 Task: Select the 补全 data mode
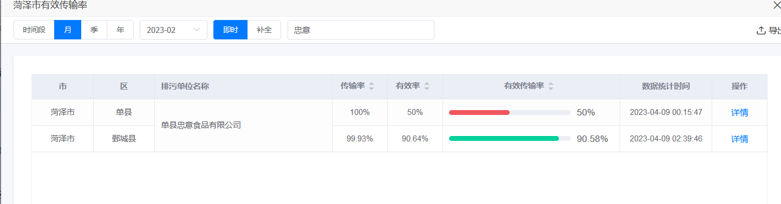click(x=264, y=30)
